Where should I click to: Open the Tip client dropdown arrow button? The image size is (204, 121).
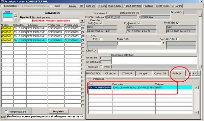(82, 21)
